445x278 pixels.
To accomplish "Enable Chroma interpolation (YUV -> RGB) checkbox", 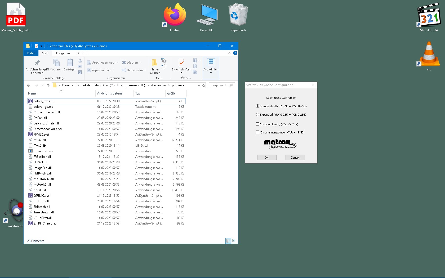I will pyautogui.click(x=257, y=132).
